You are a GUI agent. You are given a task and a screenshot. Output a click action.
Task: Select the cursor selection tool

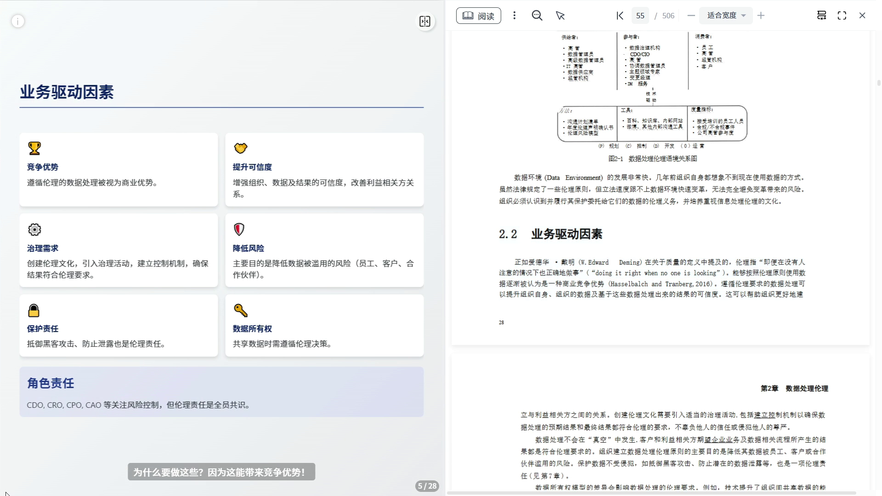point(560,16)
